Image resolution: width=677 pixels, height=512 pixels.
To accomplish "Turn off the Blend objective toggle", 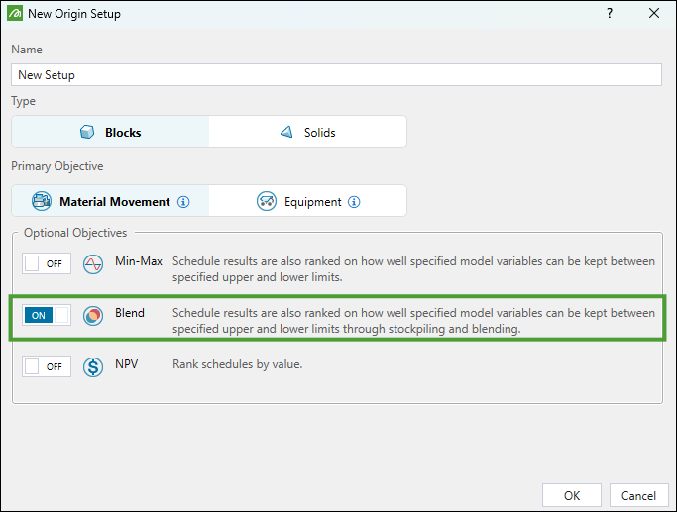I will coord(46,315).
